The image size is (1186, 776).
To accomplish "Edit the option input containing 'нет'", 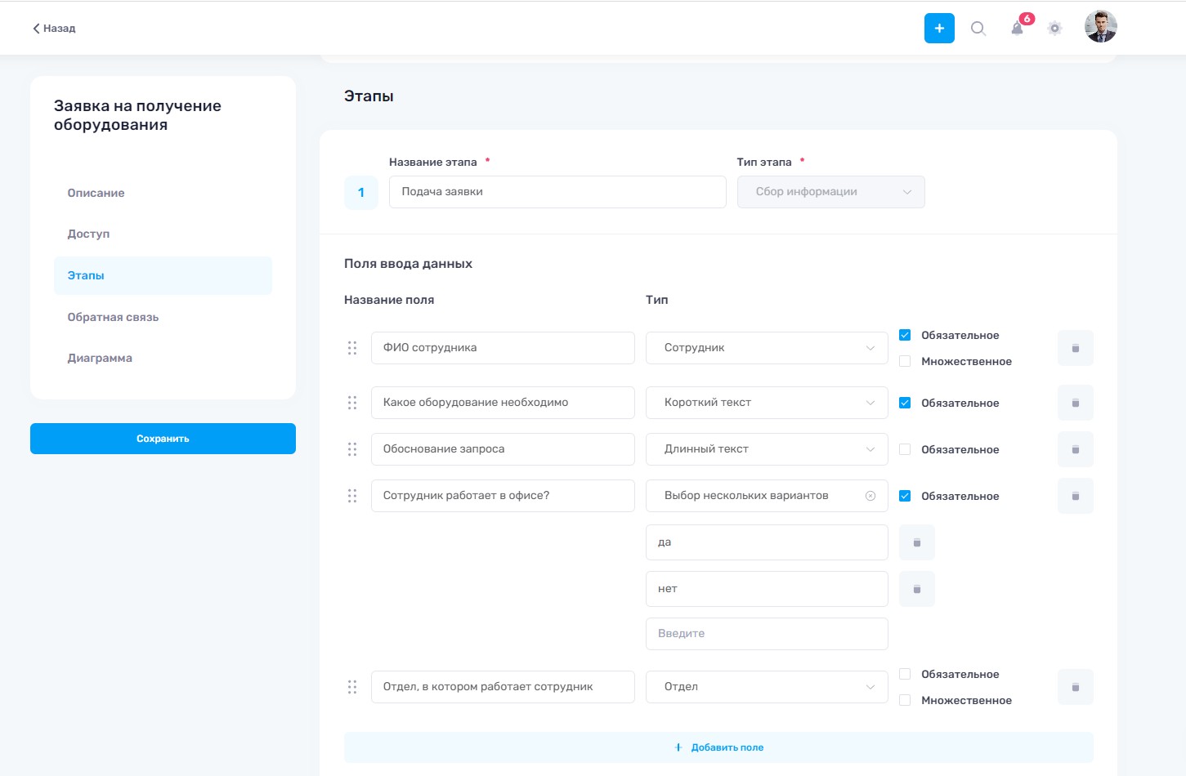I will pos(767,589).
